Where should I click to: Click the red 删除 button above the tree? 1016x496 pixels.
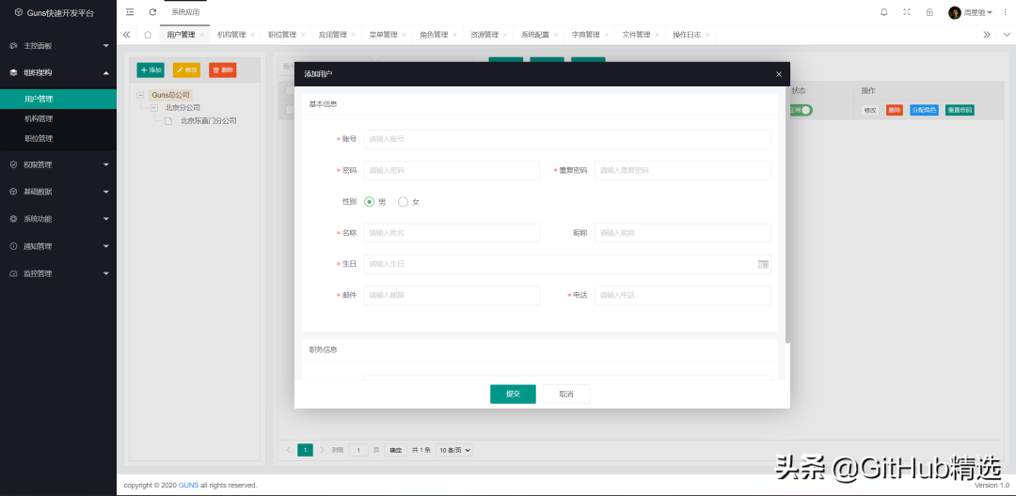[222, 70]
